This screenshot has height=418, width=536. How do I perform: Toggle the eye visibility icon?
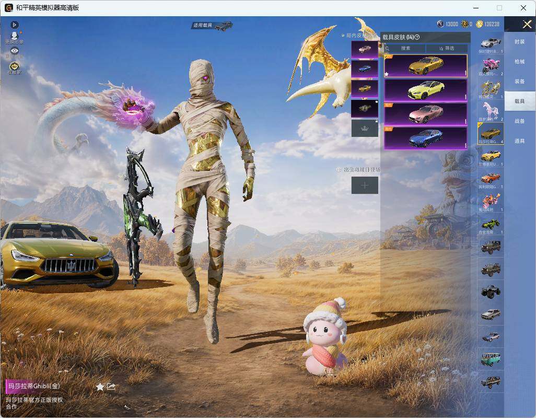pyautogui.click(x=14, y=51)
